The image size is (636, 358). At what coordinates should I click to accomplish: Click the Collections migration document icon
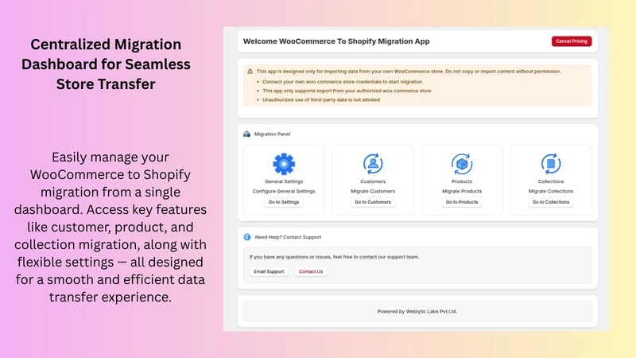[551, 164]
